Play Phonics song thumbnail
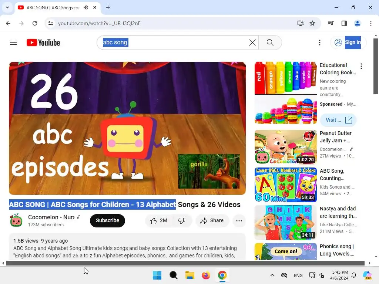The image size is (379, 284). (285, 251)
